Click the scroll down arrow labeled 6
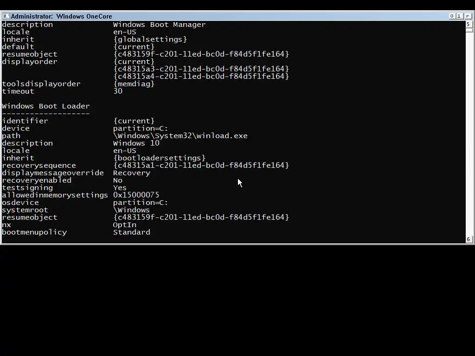 tap(469, 239)
